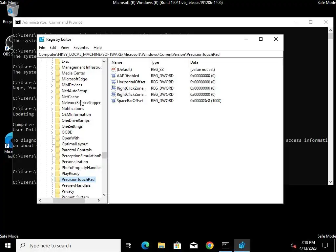This screenshot has height=252, width=336.
Task: Expand the Parental Controls key
Action: coord(52,150)
